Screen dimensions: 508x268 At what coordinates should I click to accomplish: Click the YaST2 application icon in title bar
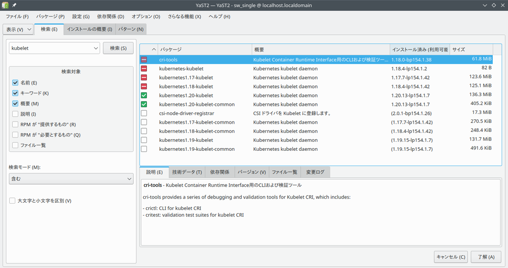pyautogui.click(x=6, y=5)
